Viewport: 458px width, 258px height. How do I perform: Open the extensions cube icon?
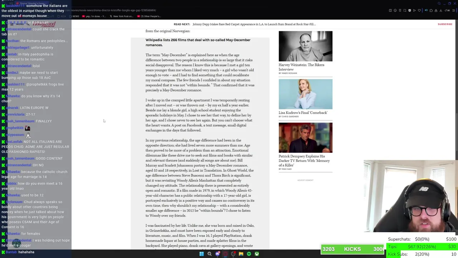coord(431,10)
